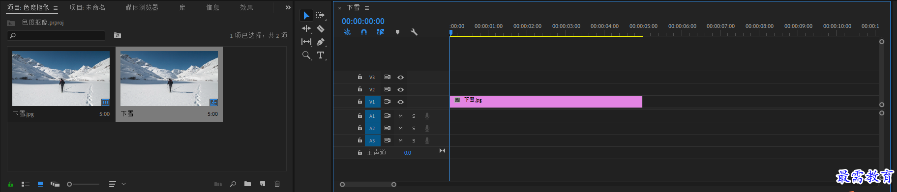Click the trash Clear icon
Viewport: 897px width, 192px height.
[x=277, y=184]
